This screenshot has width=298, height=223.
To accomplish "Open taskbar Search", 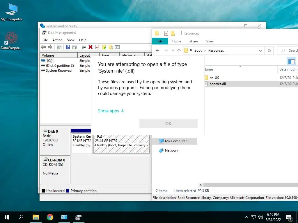I will (21, 217).
